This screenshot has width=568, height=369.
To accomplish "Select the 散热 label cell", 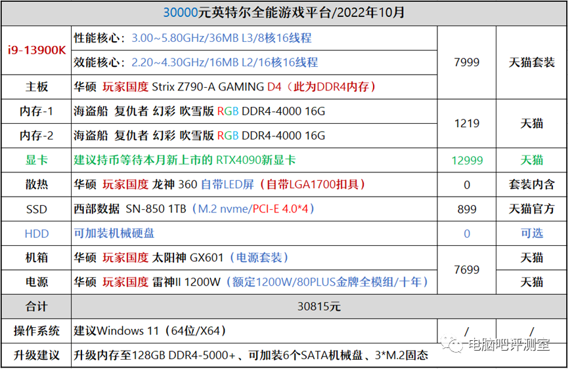I will click(x=36, y=185).
